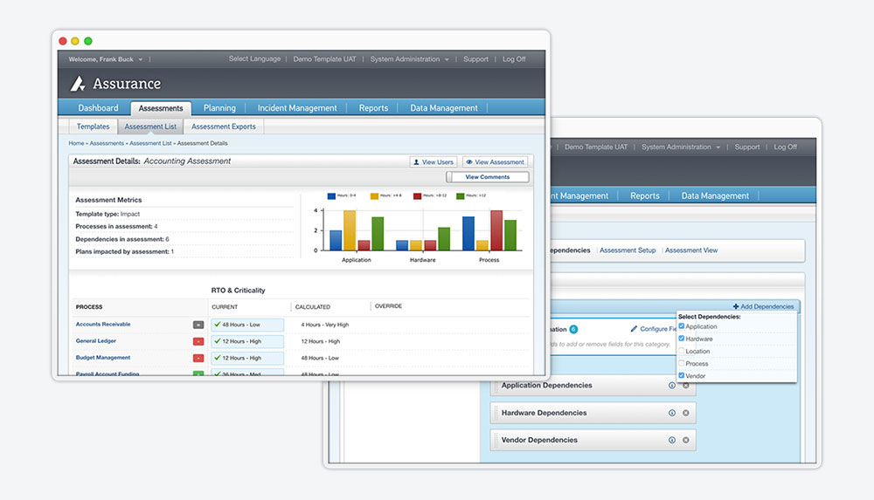Select the 48 Hours - Low current RTO field

[x=247, y=325]
